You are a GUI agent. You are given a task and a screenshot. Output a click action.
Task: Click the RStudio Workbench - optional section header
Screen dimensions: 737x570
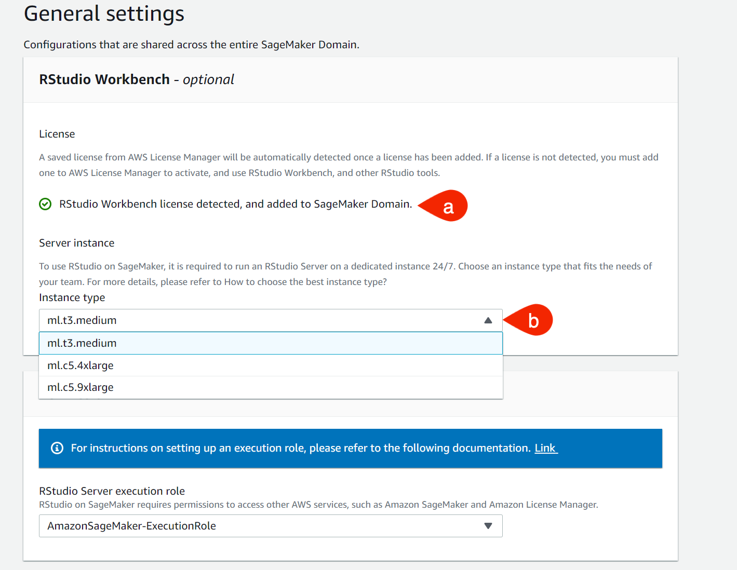[137, 79]
